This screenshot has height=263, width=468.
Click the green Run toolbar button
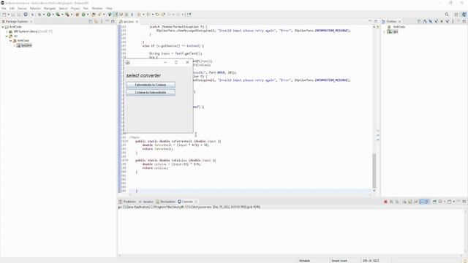(x=48, y=15)
